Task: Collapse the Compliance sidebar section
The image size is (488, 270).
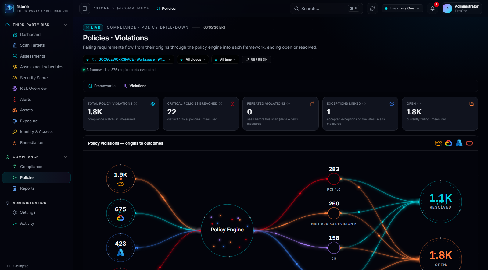Action: 66,157
